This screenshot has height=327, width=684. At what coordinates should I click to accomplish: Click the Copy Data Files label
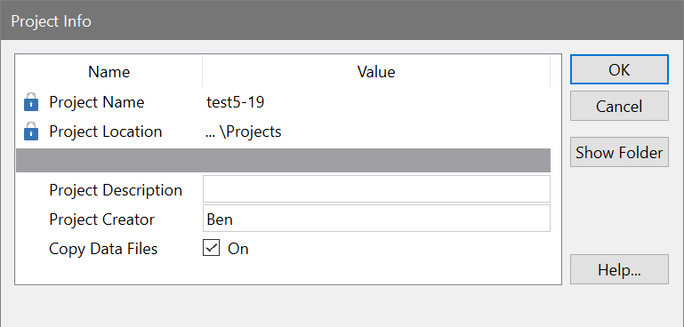click(x=103, y=249)
